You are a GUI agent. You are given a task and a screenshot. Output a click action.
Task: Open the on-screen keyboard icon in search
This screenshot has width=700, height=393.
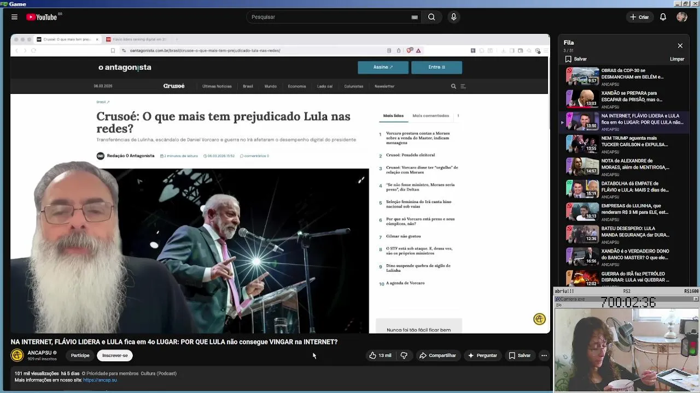pos(415,17)
